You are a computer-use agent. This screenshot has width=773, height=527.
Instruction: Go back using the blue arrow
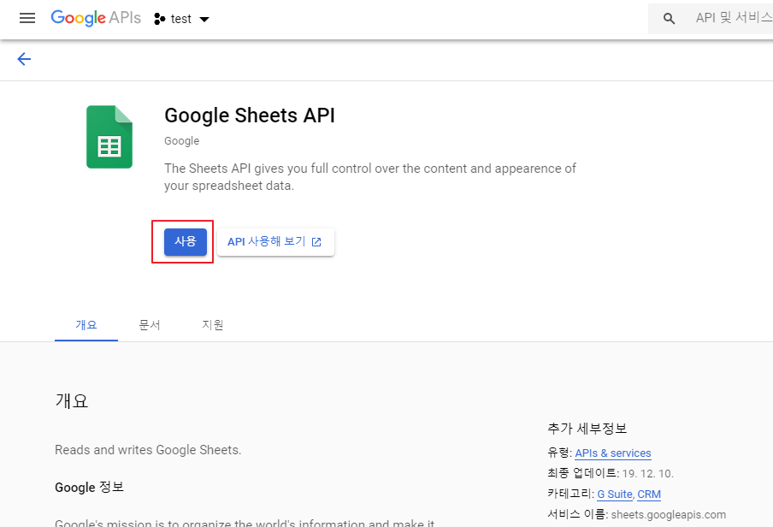click(24, 59)
